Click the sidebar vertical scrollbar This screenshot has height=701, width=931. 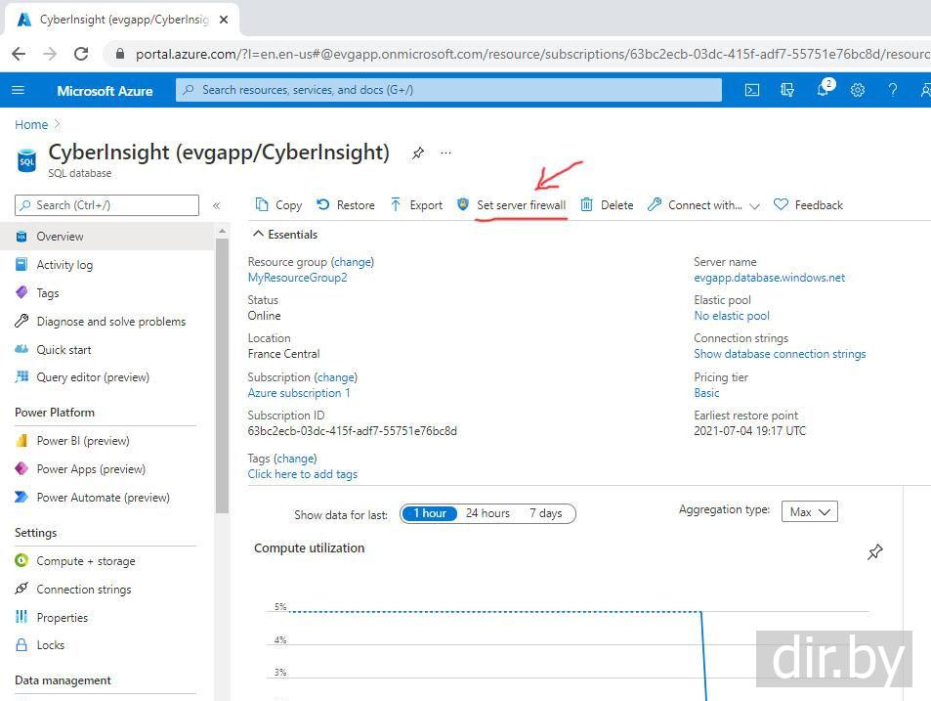click(222, 372)
